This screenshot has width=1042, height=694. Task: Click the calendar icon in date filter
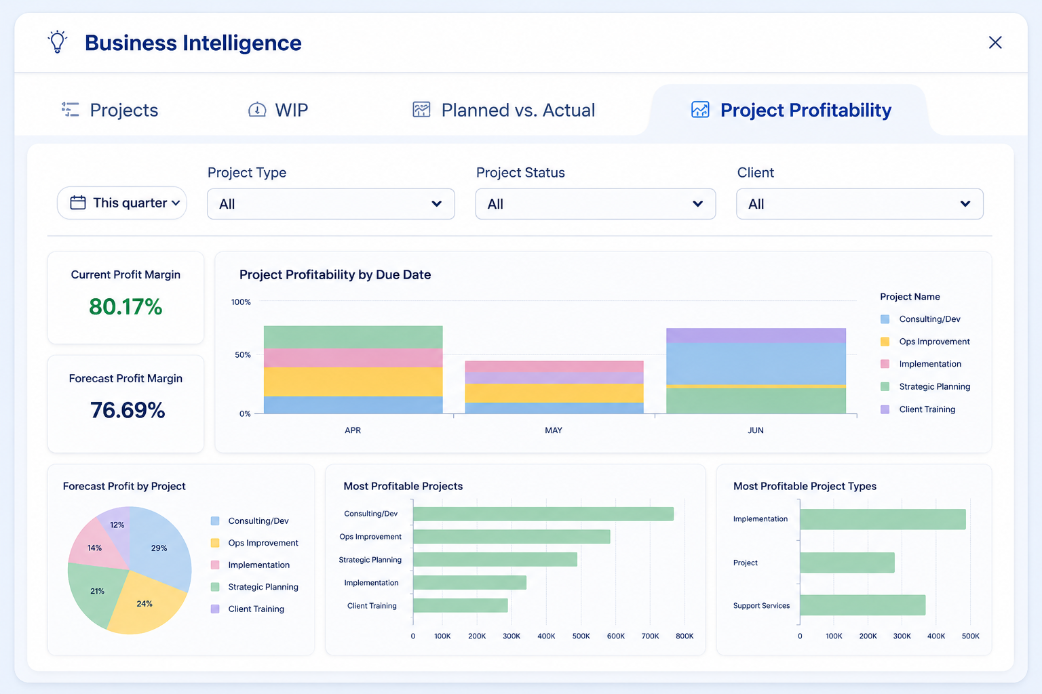[x=78, y=203]
